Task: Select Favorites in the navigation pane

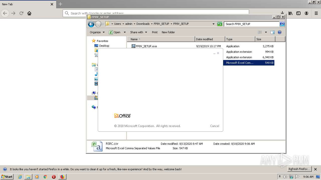Action: pos(102,41)
